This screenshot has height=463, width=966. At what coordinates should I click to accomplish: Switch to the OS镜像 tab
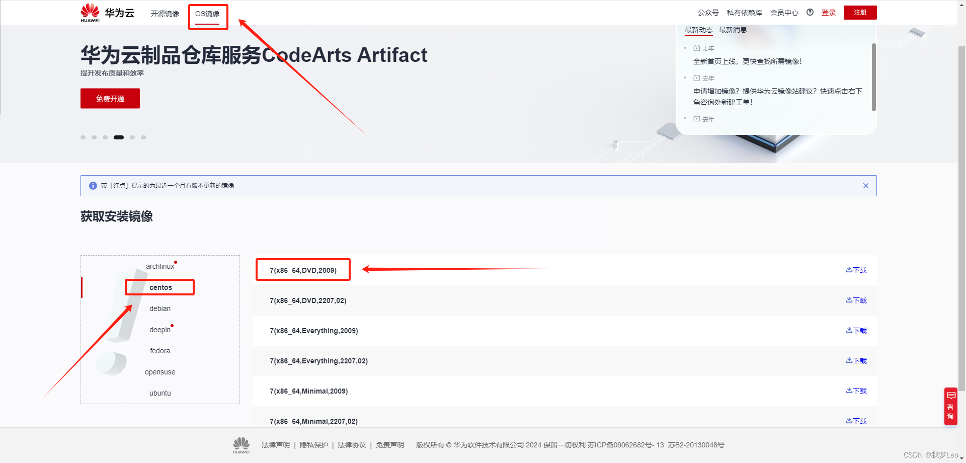click(x=207, y=14)
